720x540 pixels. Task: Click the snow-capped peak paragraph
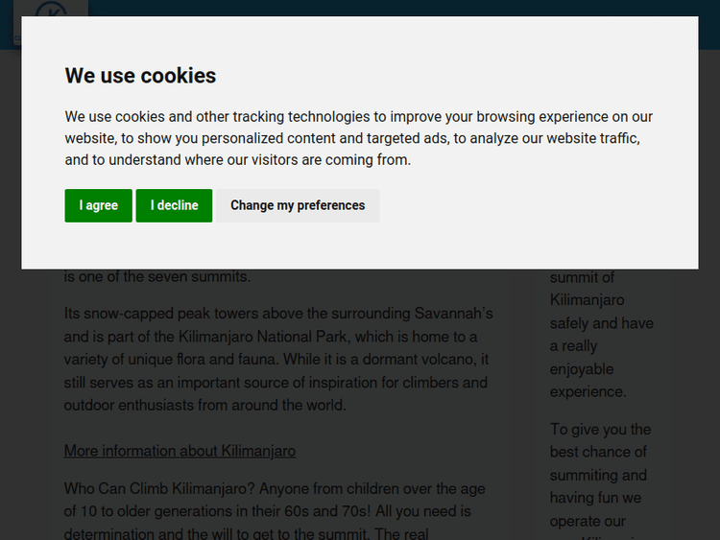click(277, 360)
